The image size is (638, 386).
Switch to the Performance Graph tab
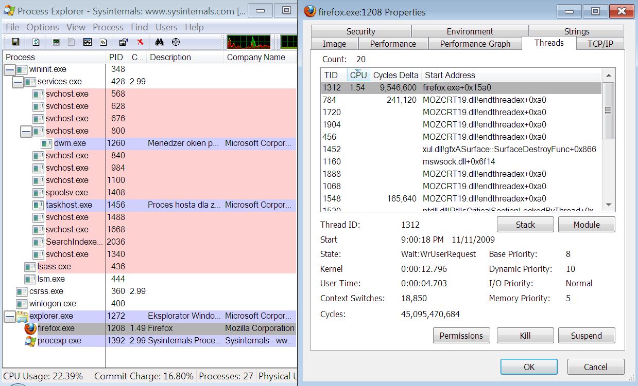click(x=475, y=44)
